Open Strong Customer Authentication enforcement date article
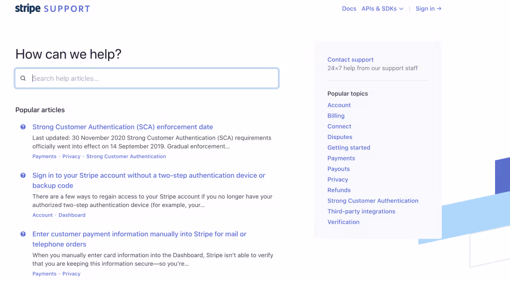This screenshot has height=281, width=510. coord(123,127)
